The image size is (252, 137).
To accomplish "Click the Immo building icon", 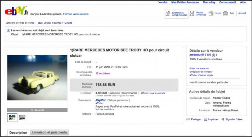I will coord(211,13).
